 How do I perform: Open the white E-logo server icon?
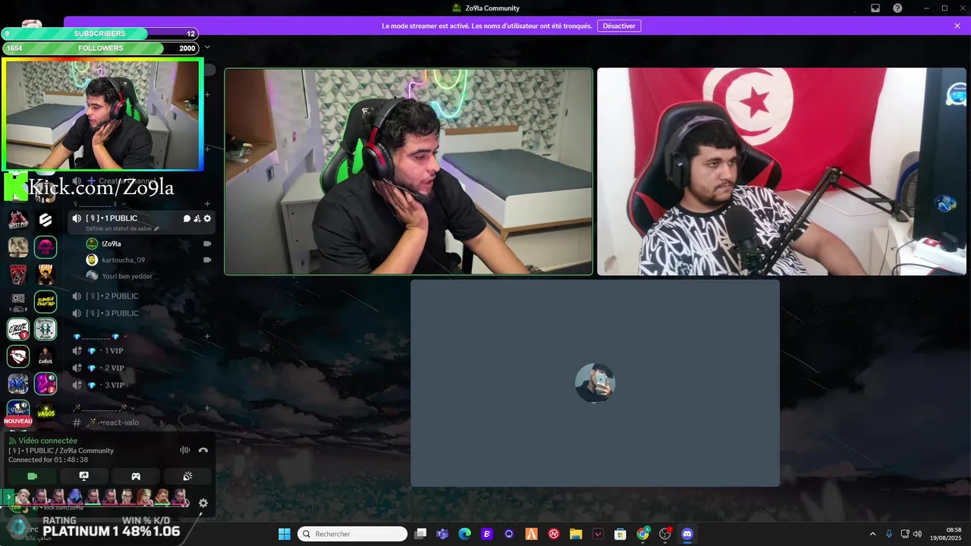pyautogui.click(x=46, y=220)
